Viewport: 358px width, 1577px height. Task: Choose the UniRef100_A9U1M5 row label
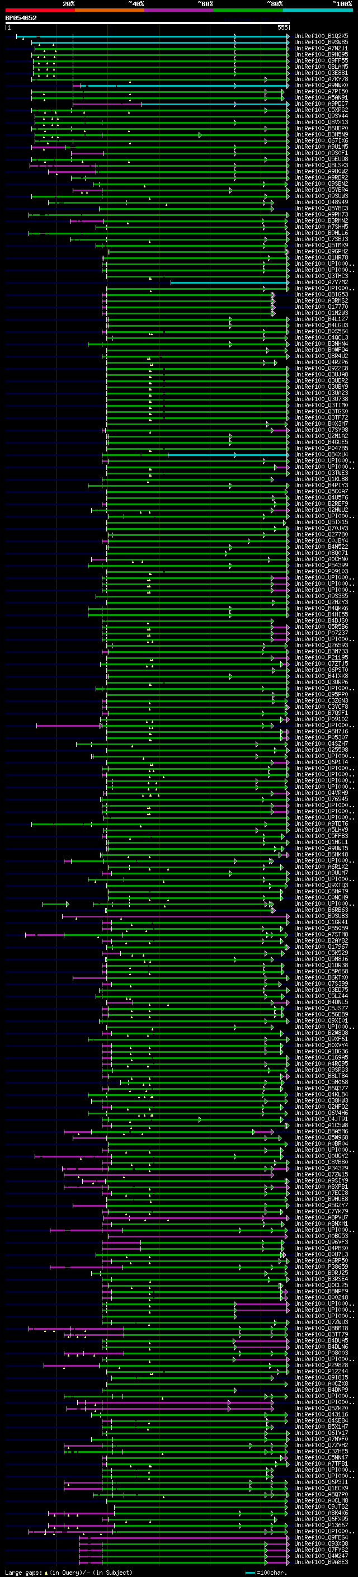click(321, 147)
